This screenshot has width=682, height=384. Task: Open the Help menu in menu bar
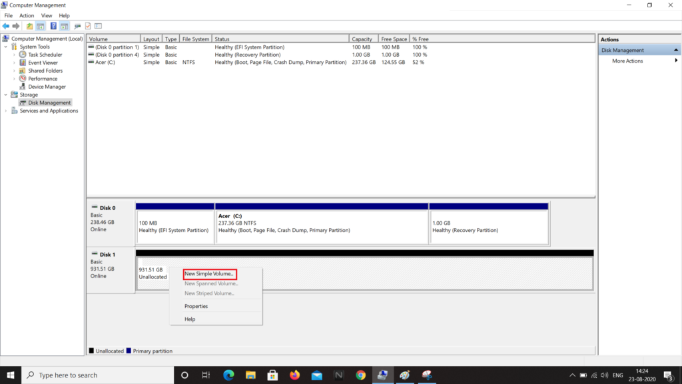pyautogui.click(x=65, y=15)
